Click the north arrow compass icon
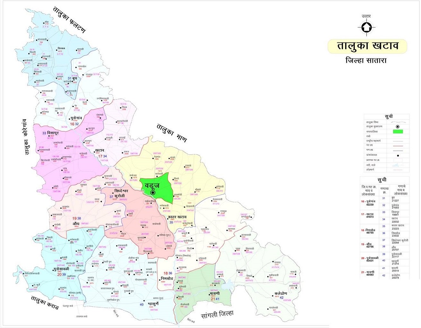 click(x=366, y=28)
